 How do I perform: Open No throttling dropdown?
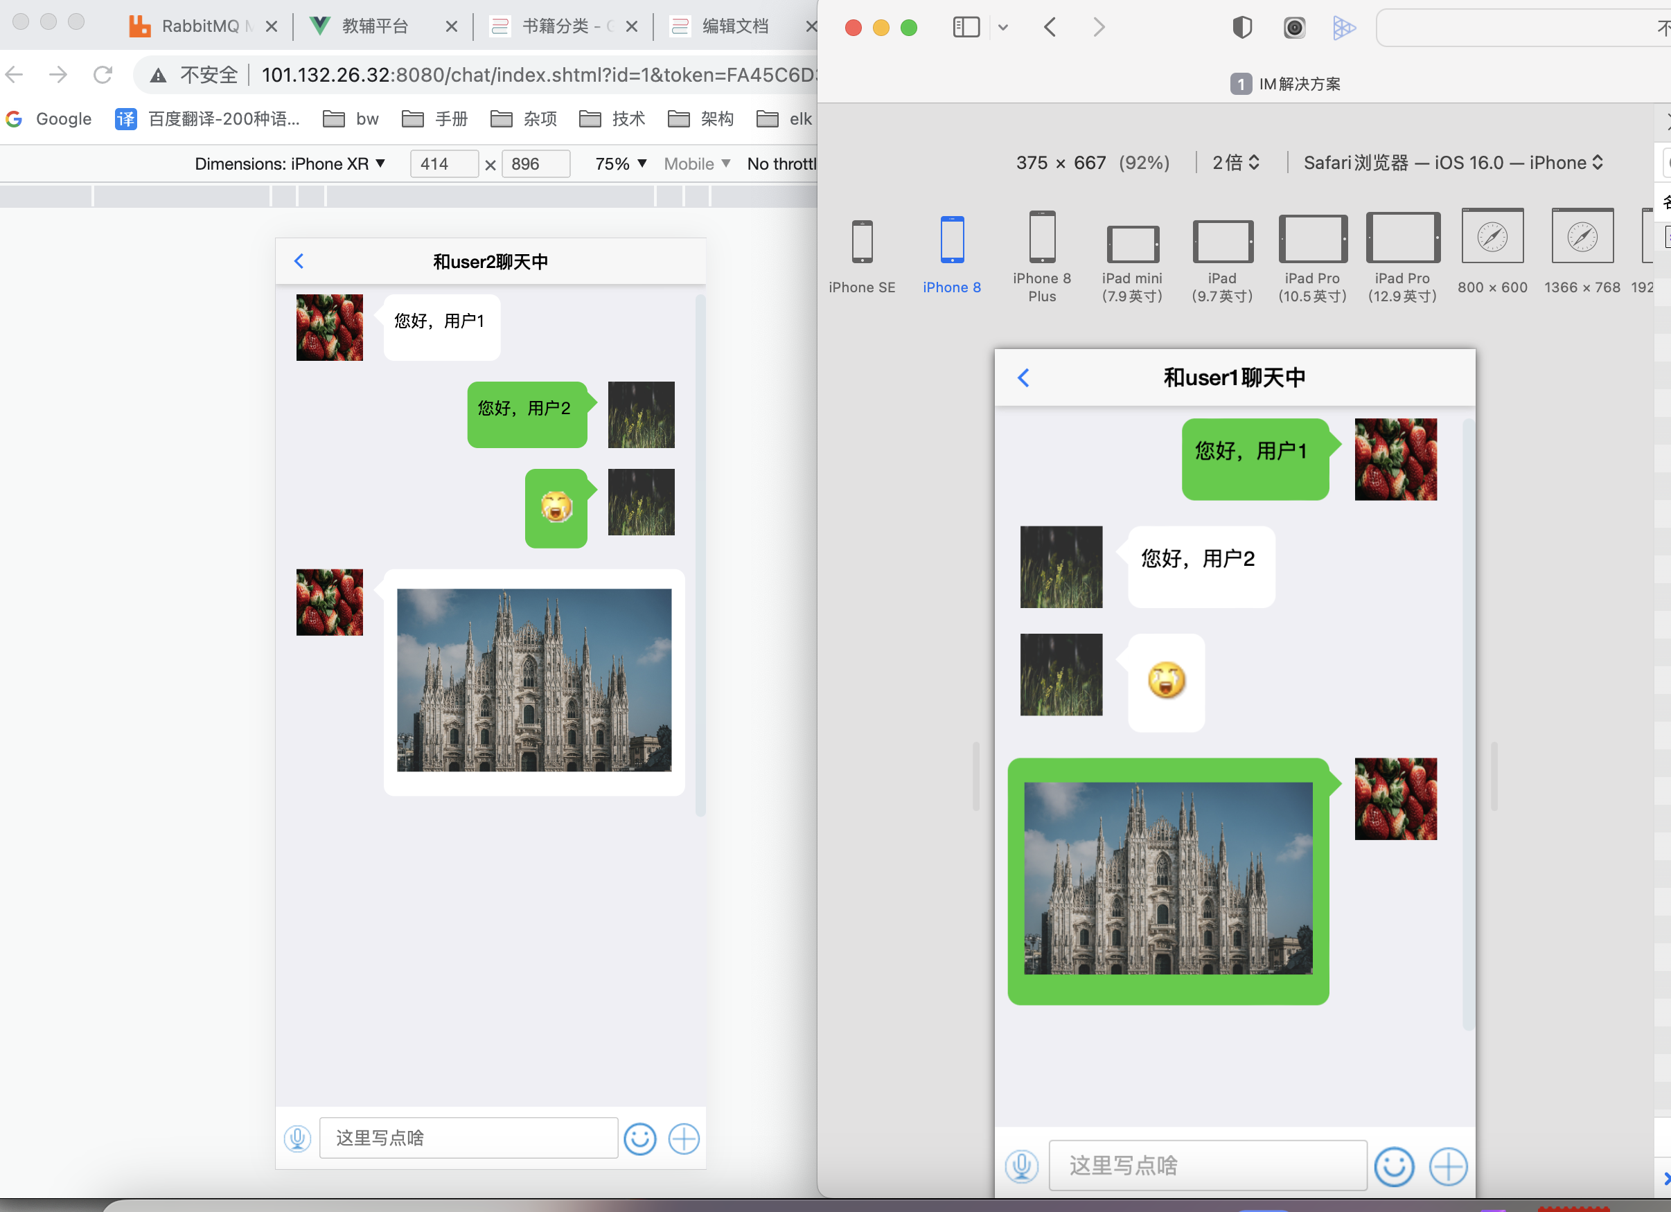(x=781, y=163)
